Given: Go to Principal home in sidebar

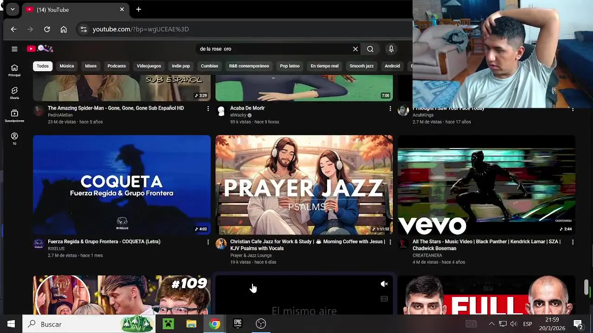Looking at the screenshot, I should (x=14, y=70).
